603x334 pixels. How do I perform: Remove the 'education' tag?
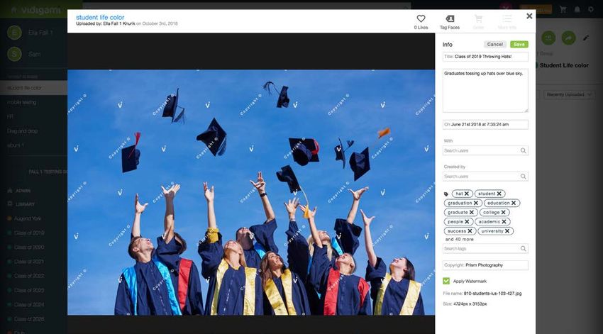[514, 203]
